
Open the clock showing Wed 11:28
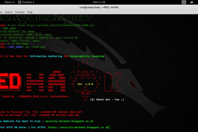coord(99,2)
